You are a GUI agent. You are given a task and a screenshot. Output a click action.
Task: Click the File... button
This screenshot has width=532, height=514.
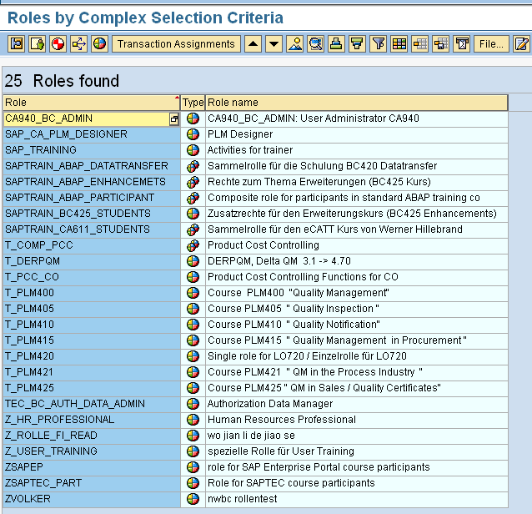click(x=491, y=43)
